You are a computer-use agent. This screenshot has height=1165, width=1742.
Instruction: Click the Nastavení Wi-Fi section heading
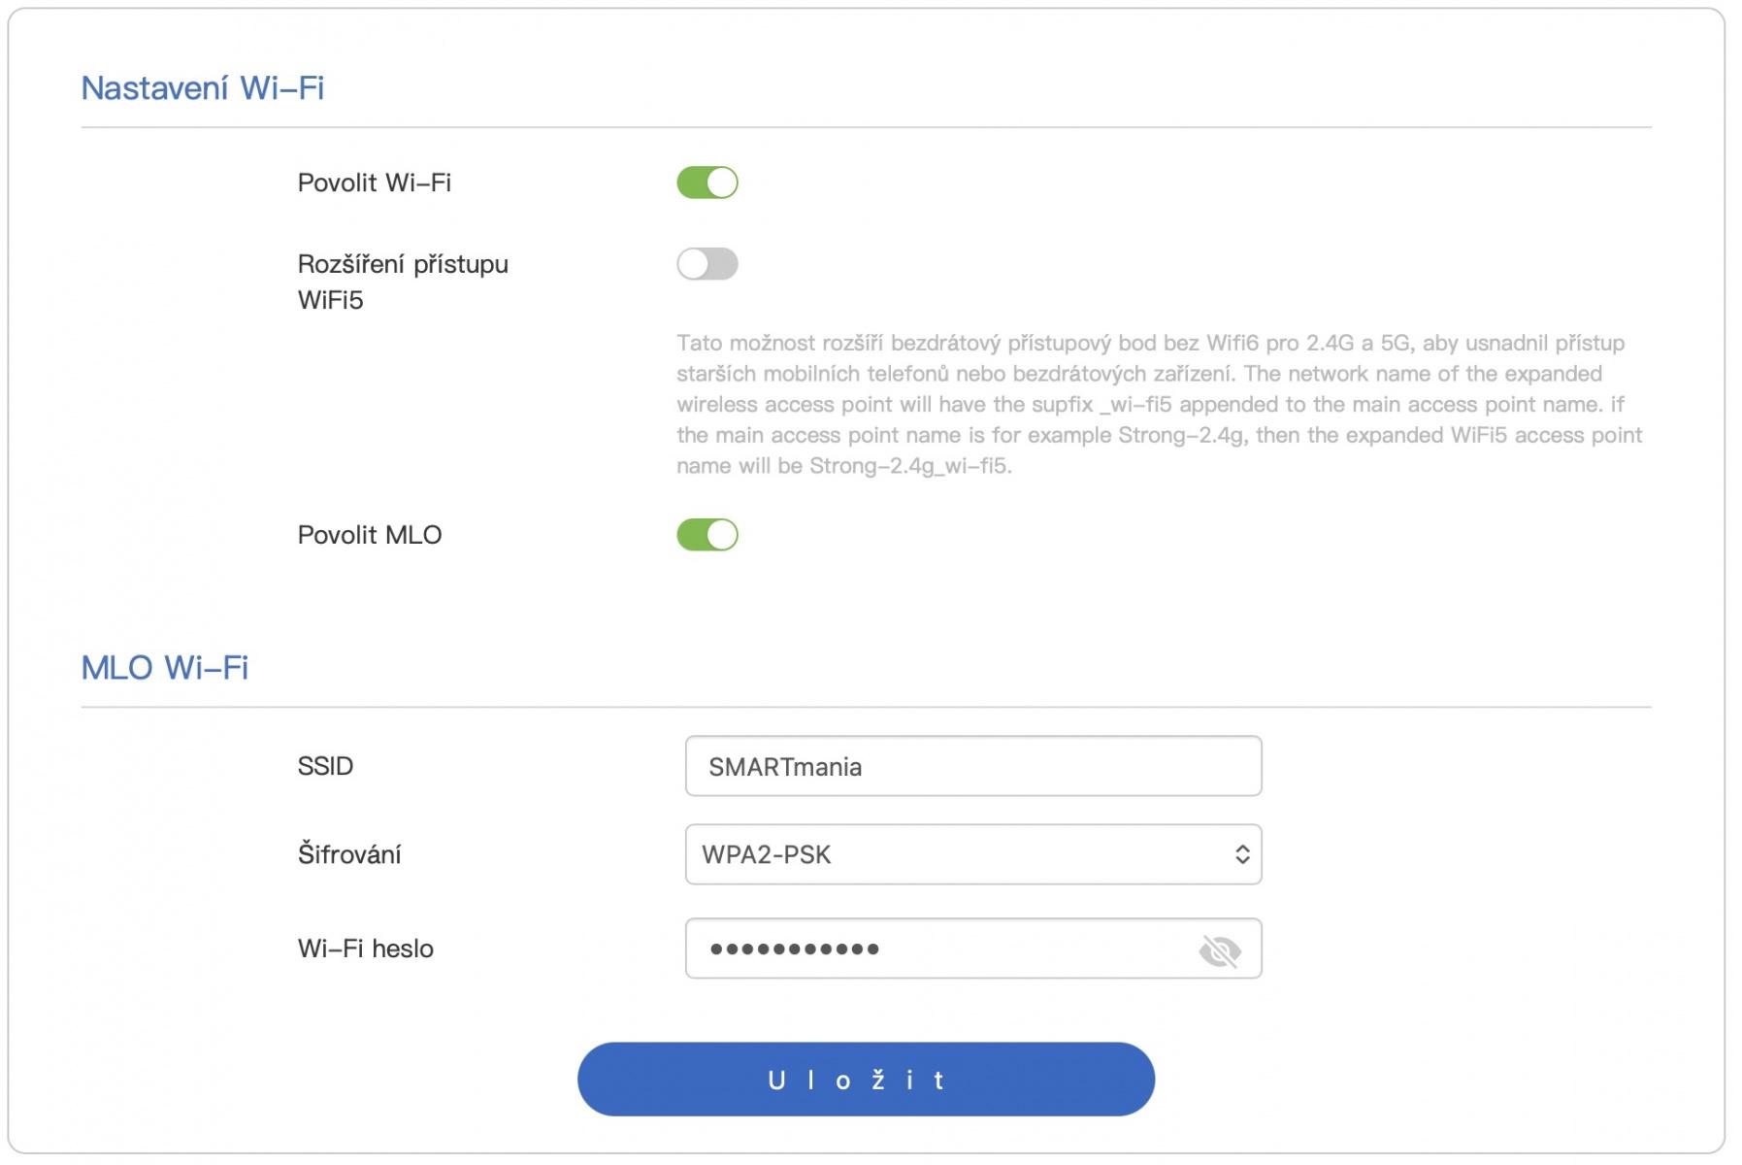click(x=203, y=88)
